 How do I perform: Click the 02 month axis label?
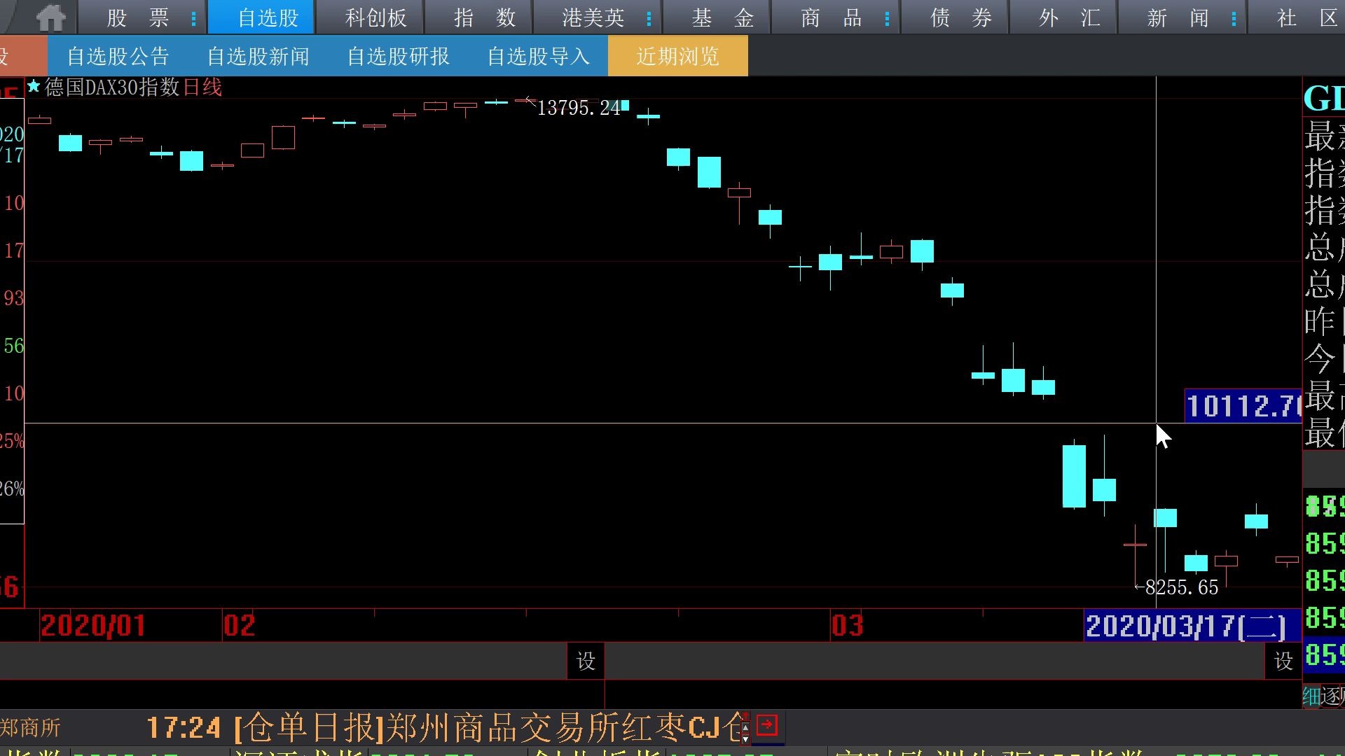(239, 626)
